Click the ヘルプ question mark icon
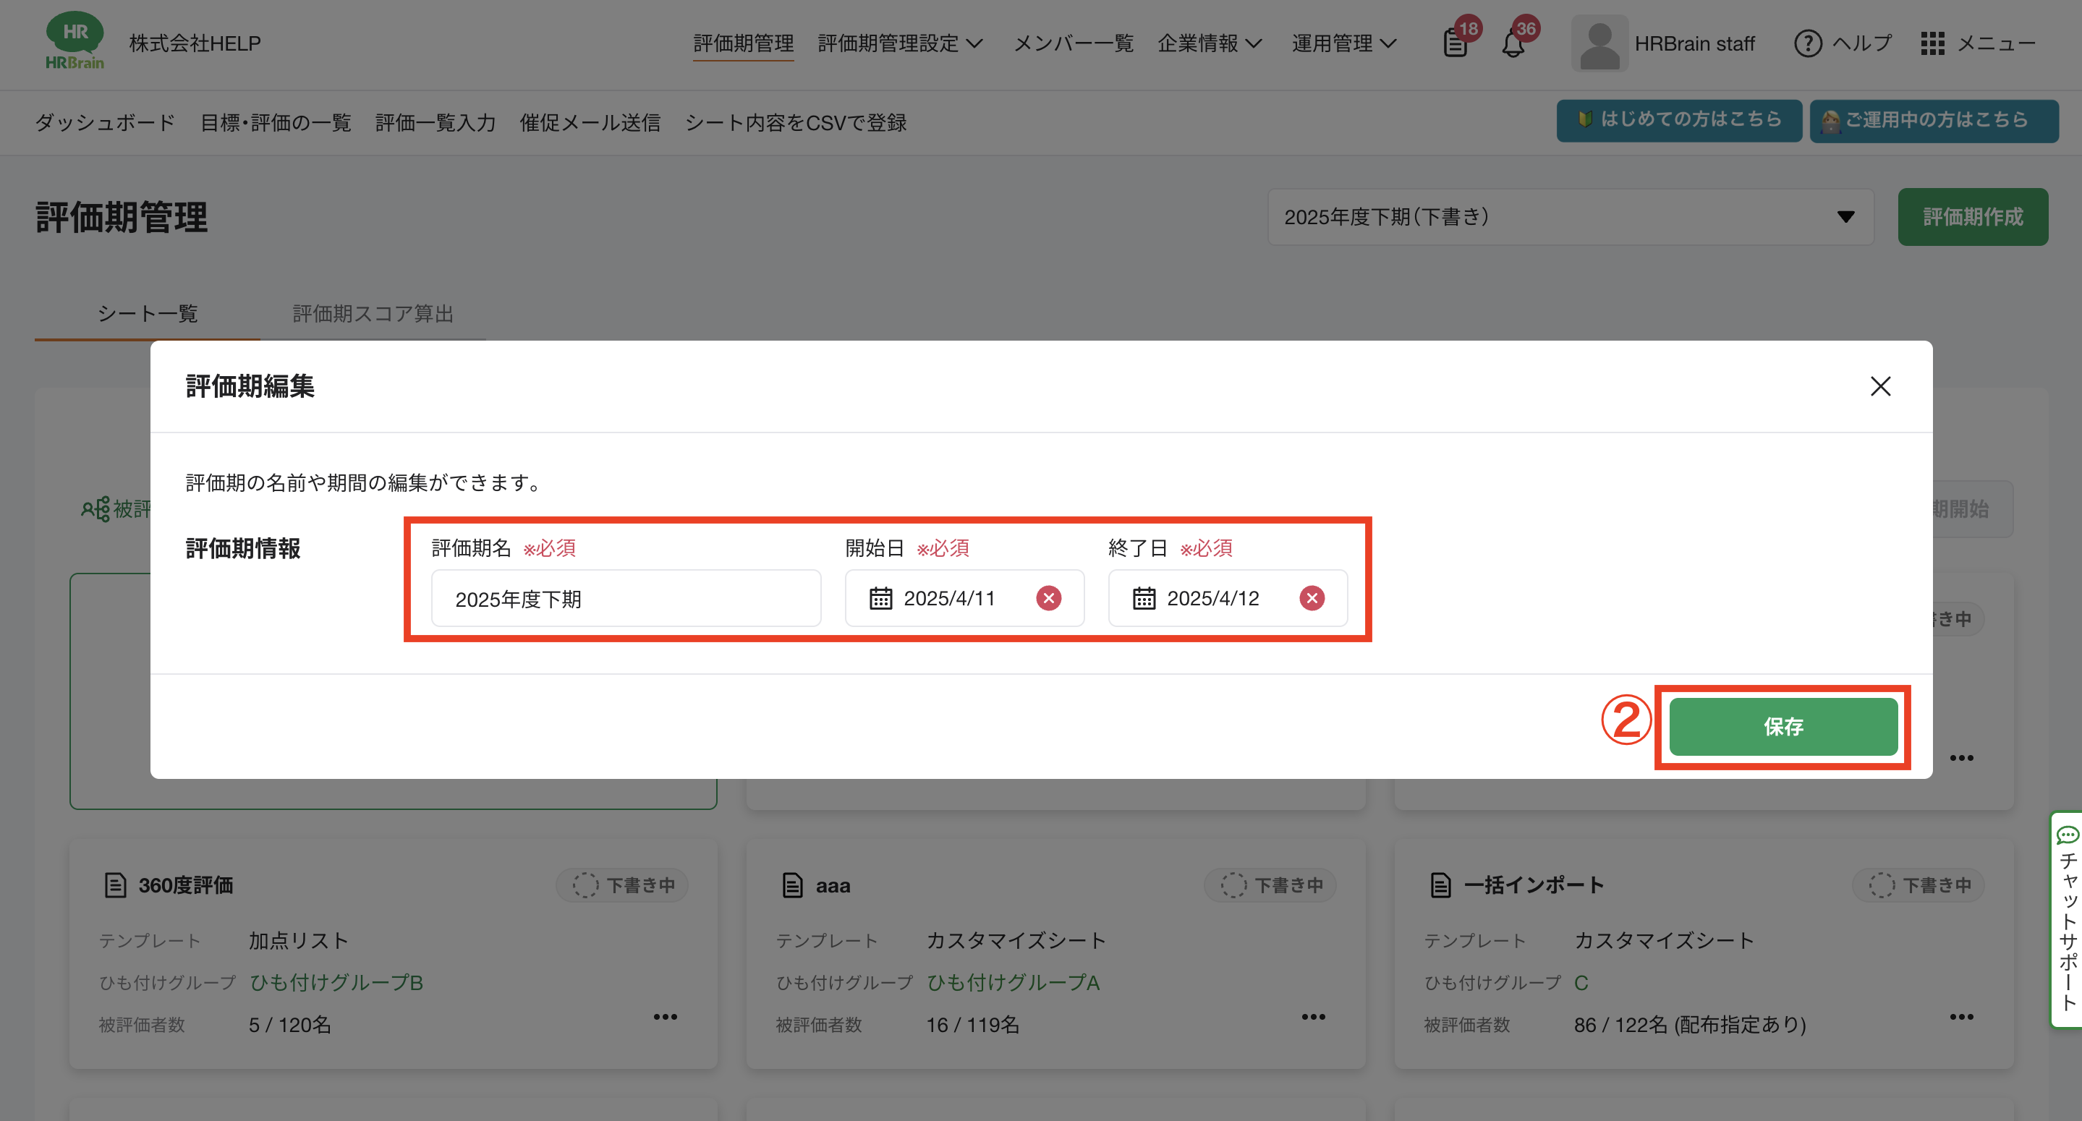 coord(1807,43)
